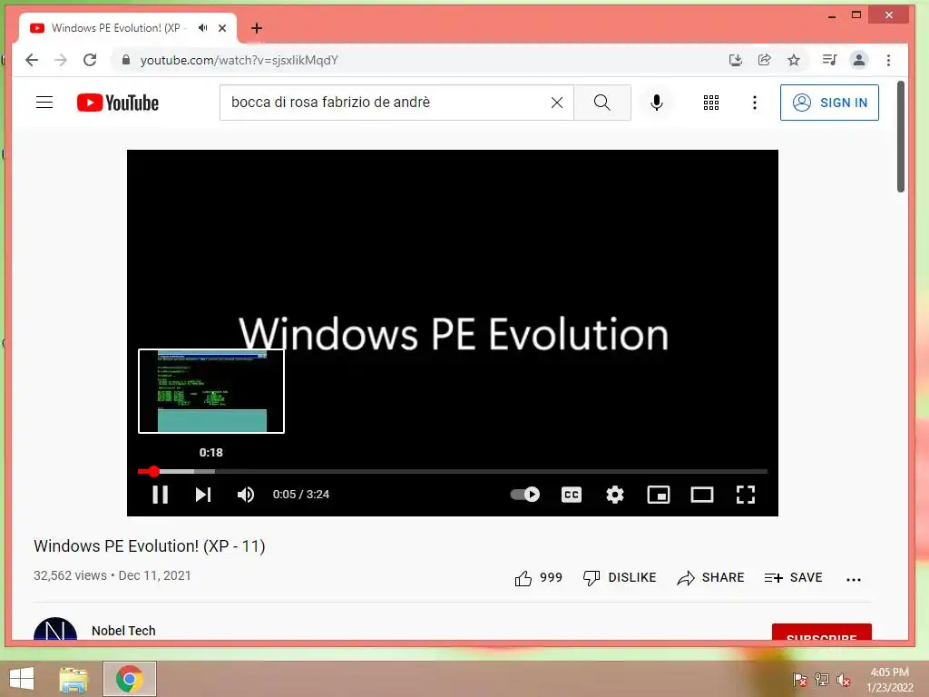
Task: Click the padlock site info icon
Action: point(125,60)
